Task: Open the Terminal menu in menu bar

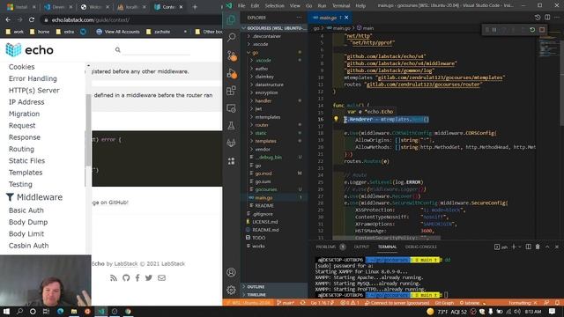Action: pyautogui.click(x=341, y=6)
